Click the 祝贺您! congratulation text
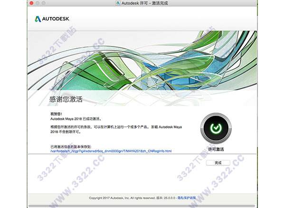The image size is (285, 208). pyautogui.click(x=56, y=114)
